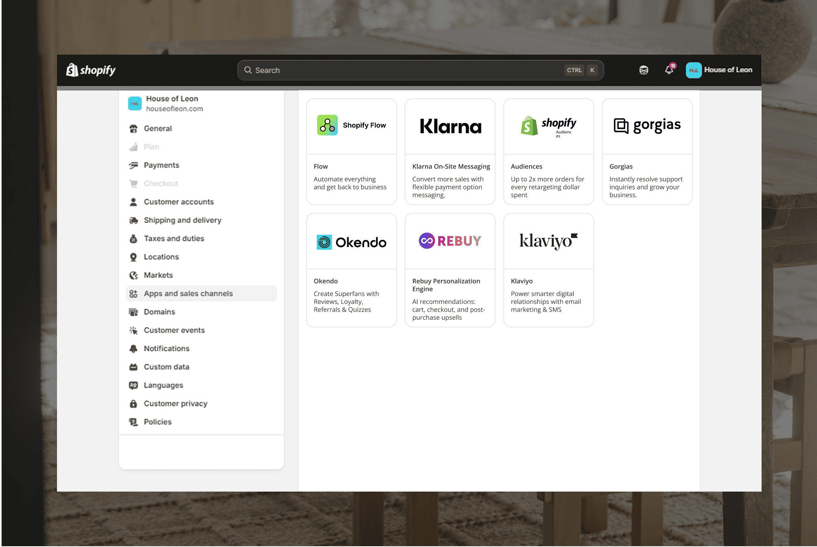The width and height of the screenshot is (817, 547).
Task: Click the Okendo logo thumbnail
Action: pyautogui.click(x=351, y=242)
